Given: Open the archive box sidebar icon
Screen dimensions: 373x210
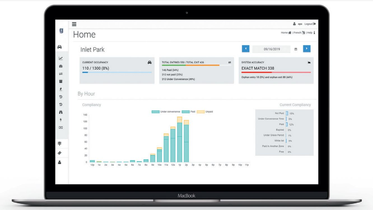Looking at the screenshot, I should pos(60,81).
